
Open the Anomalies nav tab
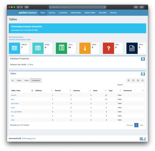coord(103,13)
